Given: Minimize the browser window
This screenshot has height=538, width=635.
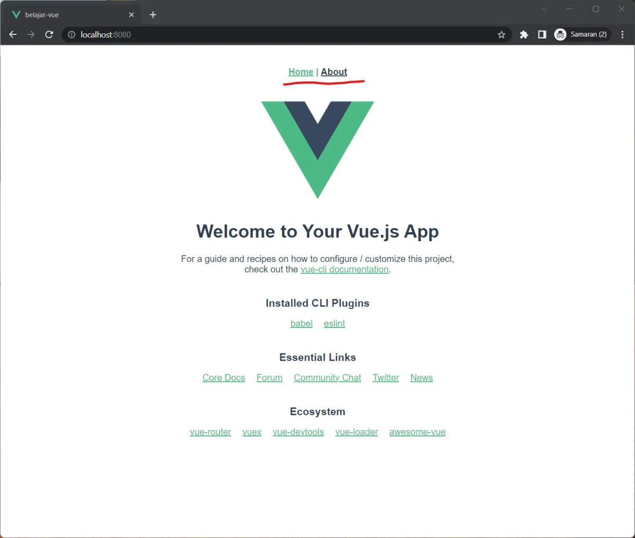Looking at the screenshot, I should point(570,9).
